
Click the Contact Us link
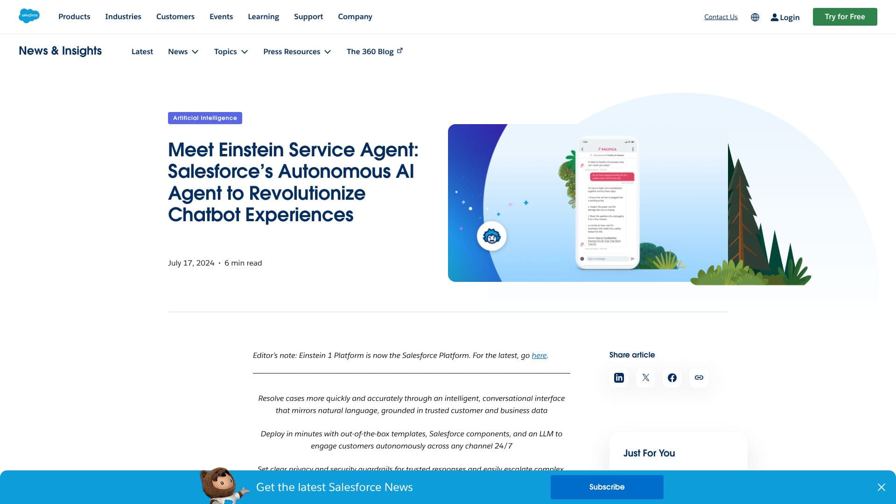click(x=721, y=17)
